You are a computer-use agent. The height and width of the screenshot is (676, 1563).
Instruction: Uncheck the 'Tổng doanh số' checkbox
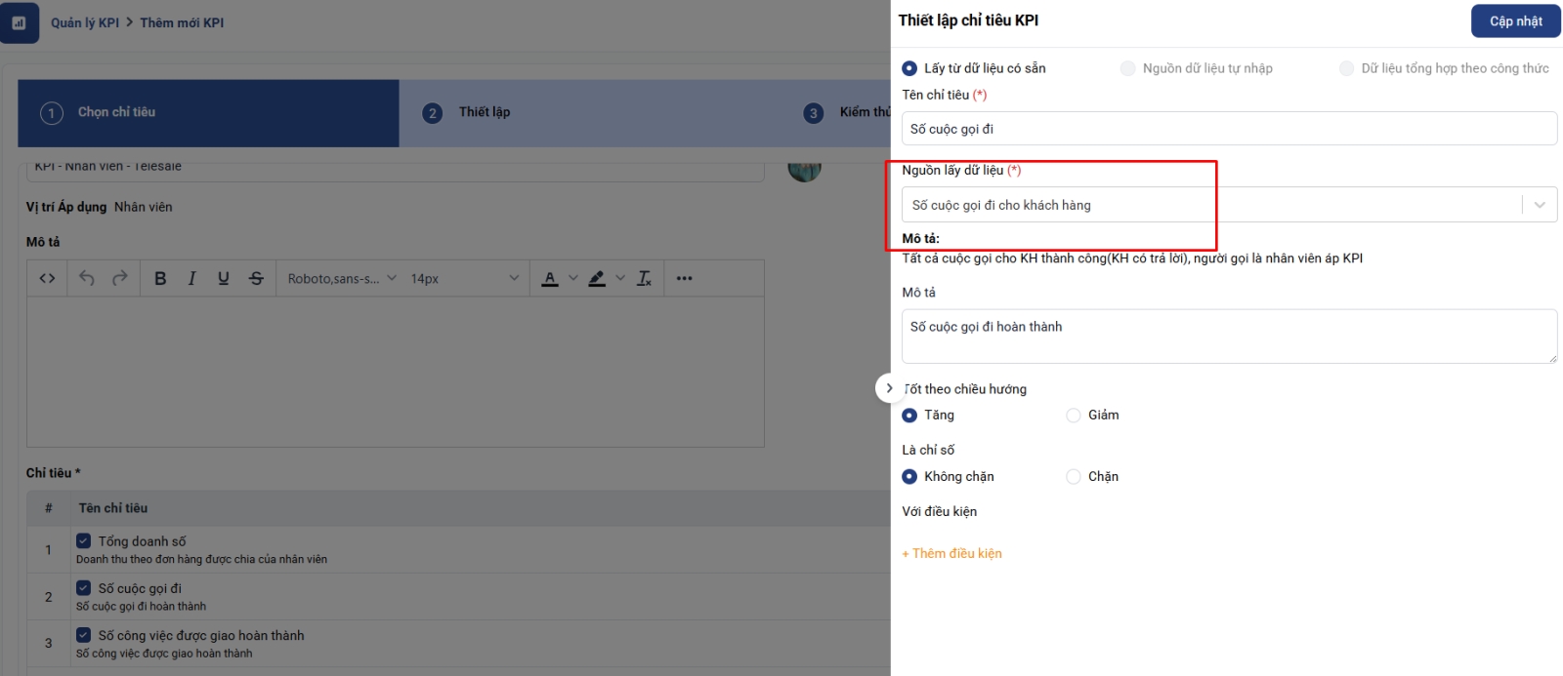(84, 540)
